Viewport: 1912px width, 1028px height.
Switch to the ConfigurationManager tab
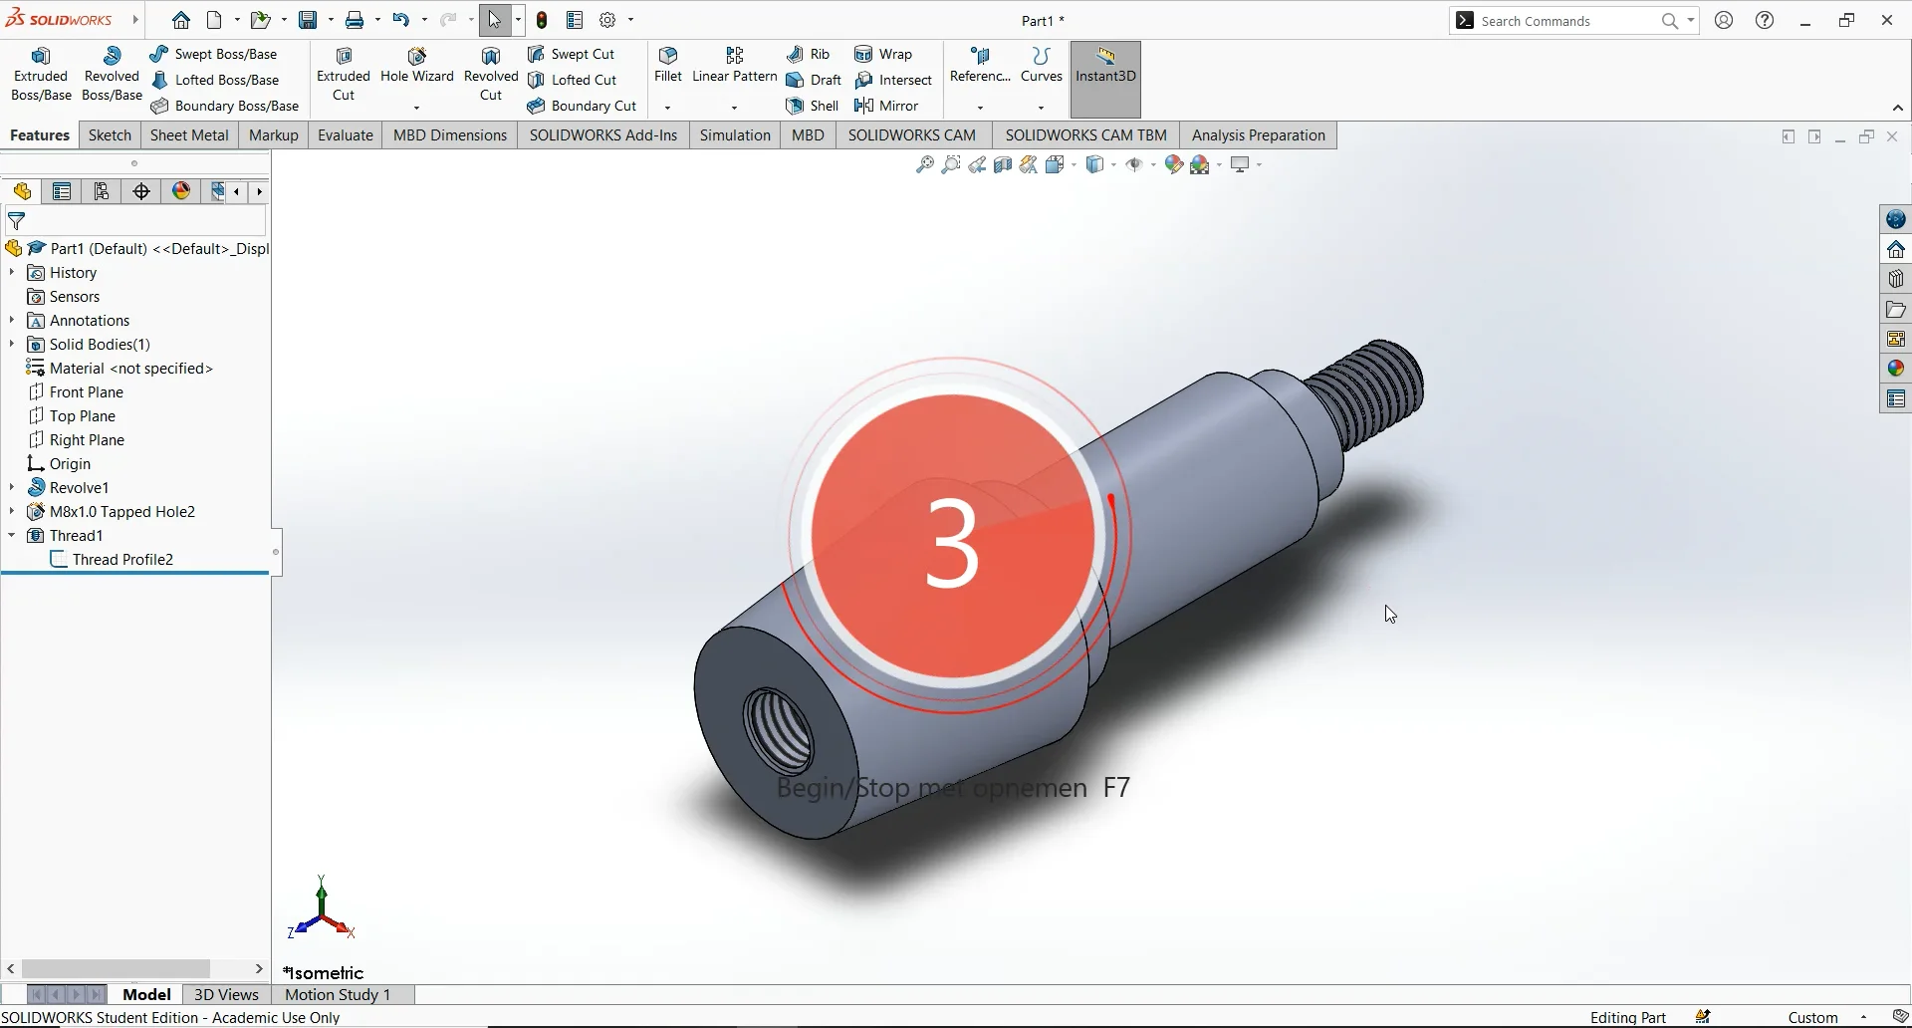(x=102, y=191)
